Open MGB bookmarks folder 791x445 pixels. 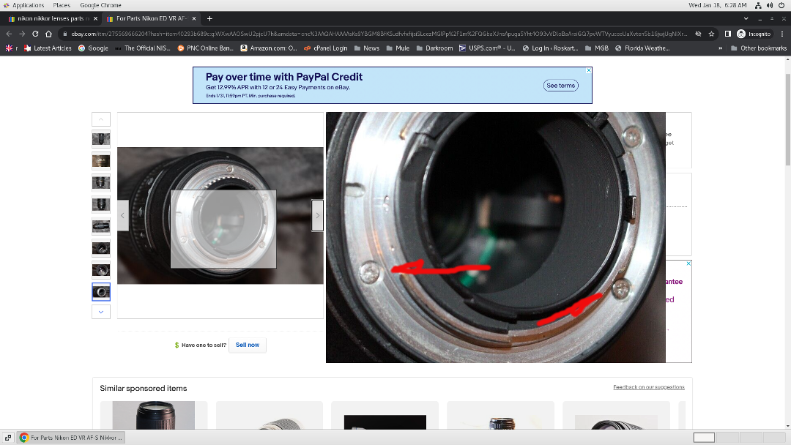(597, 48)
